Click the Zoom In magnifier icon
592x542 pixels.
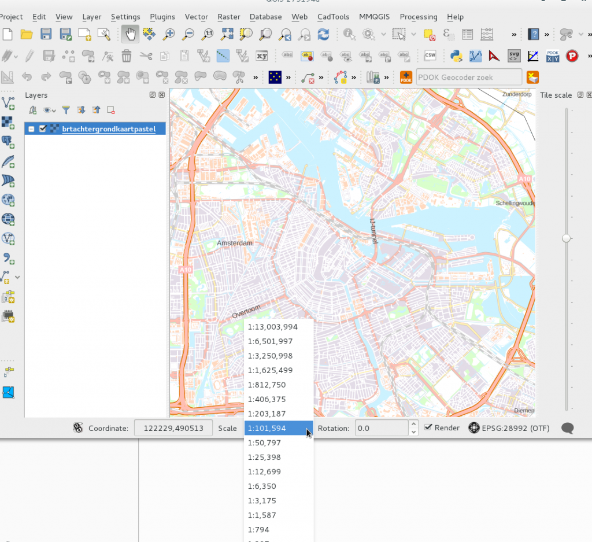point(168,34)
